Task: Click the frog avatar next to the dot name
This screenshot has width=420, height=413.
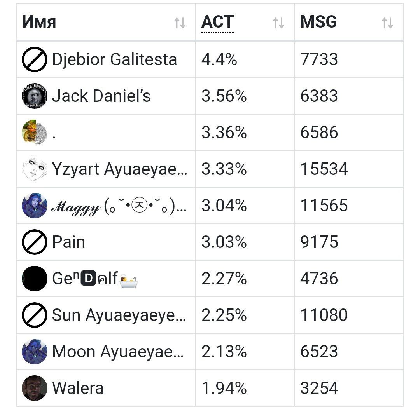Action: (x=35, y=132)
